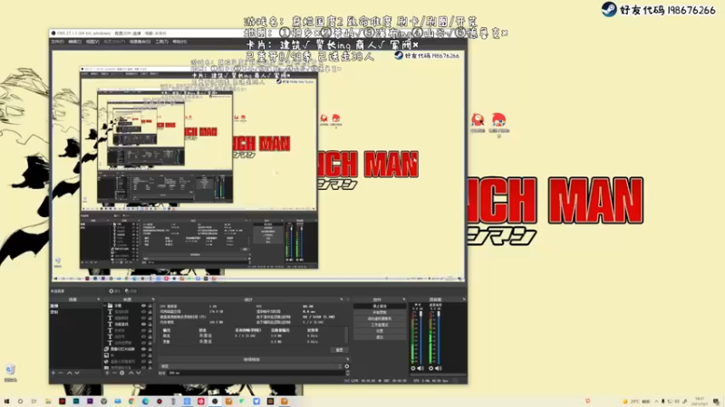Pop out the Audio Mixer dock via header icon
725x407 pixels.
[464, 299]
